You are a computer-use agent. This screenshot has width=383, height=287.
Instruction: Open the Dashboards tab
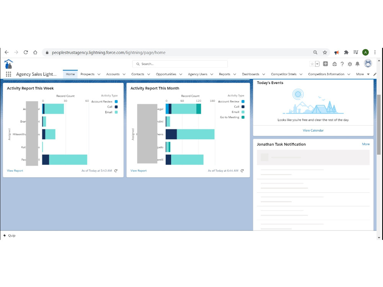click(250, 74)
